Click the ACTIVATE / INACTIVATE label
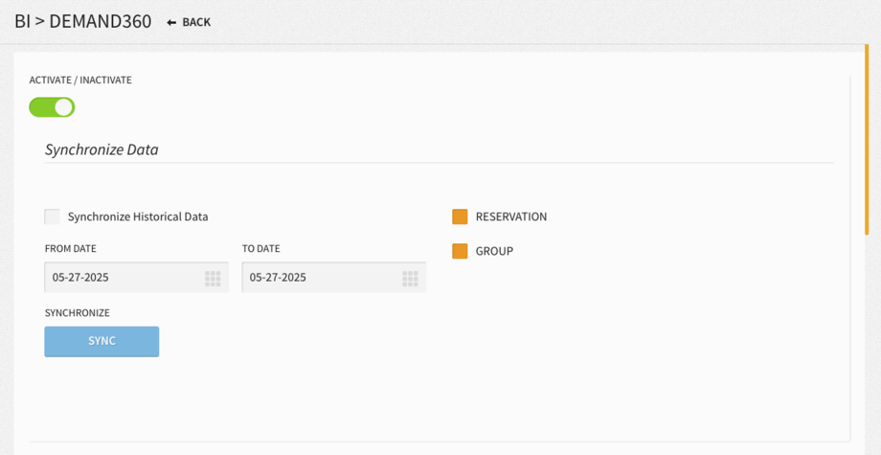This screenshot has height=455, width=881. [x=80, y=80]
